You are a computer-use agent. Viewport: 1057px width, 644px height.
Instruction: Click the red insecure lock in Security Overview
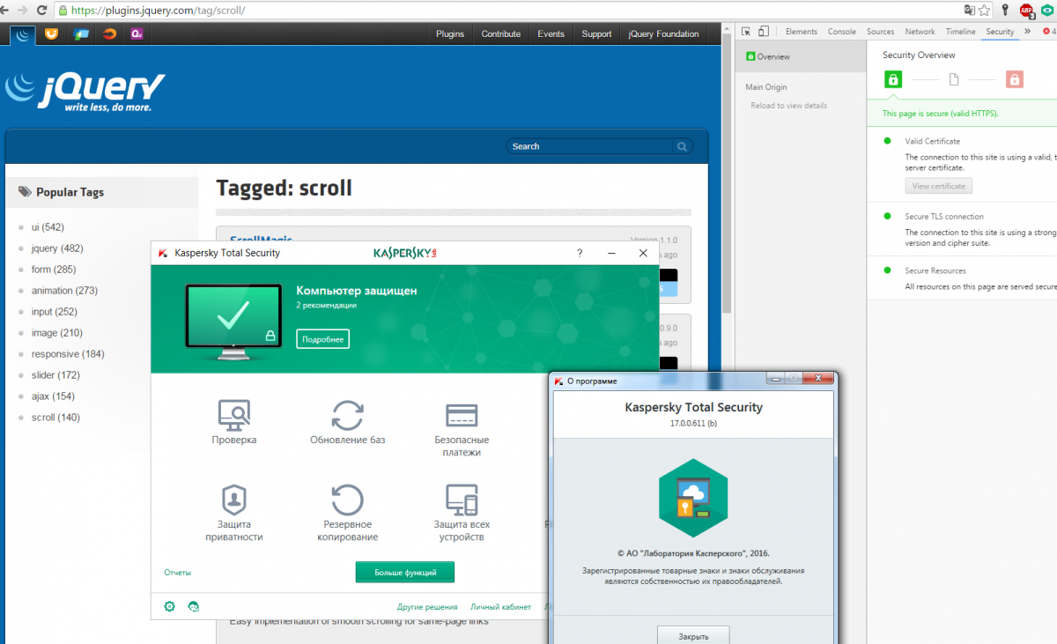1015,80
